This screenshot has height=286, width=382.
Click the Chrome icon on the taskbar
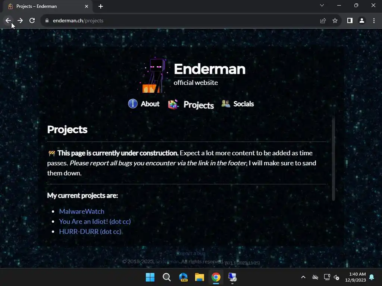click(216, 277)
